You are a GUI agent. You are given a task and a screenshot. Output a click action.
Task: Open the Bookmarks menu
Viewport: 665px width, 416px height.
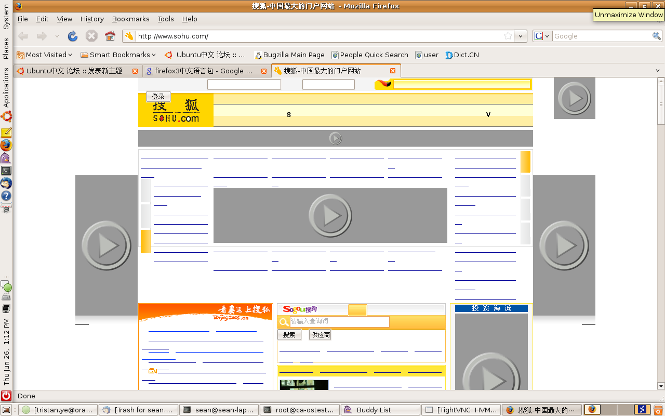tap(130, 19)
